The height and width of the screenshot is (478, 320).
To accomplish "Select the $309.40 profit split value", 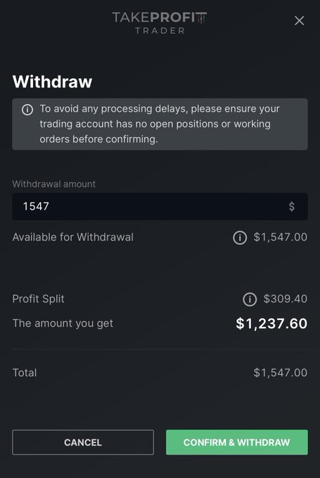I will [x=286, y=299].
